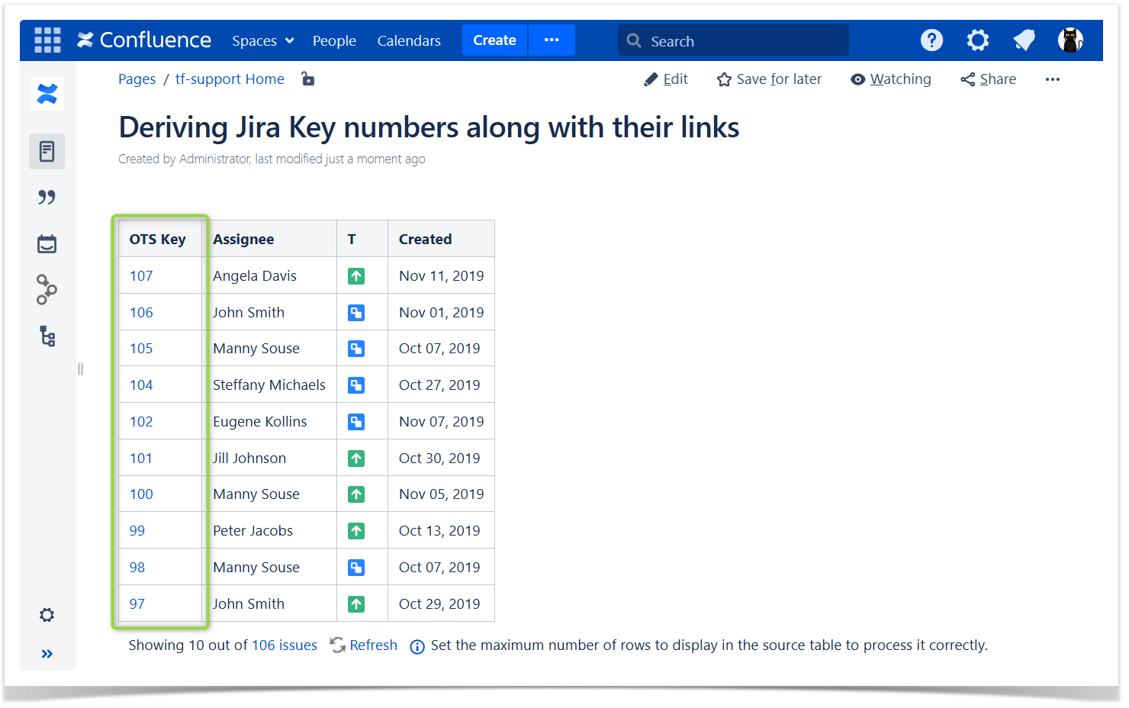Click the page tree icon in sidebar
Viewport: 1129px width, 708px height.
(47, 336)
